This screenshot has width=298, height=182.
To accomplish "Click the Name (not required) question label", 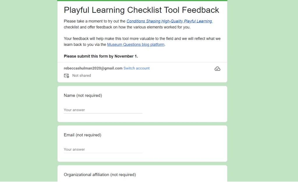I will point(83,95).
